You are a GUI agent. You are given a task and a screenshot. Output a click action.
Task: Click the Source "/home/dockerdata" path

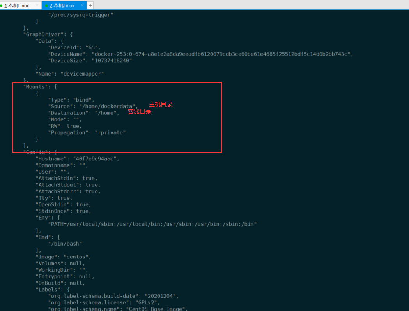click(107, 106)
